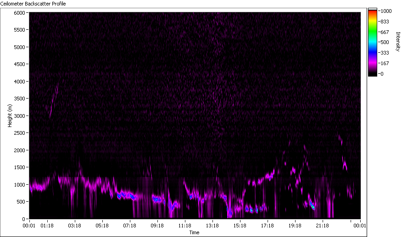The image size is (402, 237).
Task: Select the 833 intensity scale label
Action: click(385, 22)
